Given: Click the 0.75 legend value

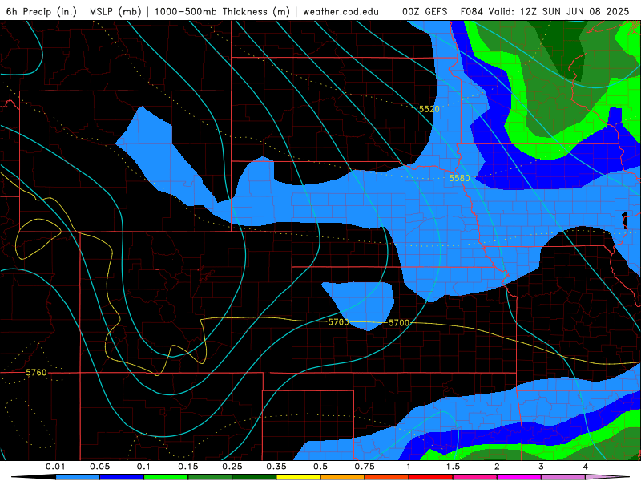Looking at the screenshot, I should (365, 467).
